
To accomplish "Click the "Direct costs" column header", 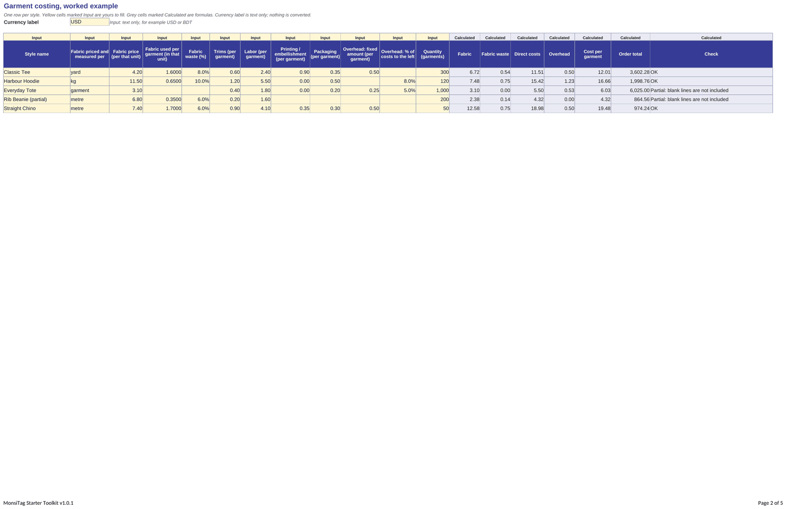I will pyautogui.click(x=527, y=54).
